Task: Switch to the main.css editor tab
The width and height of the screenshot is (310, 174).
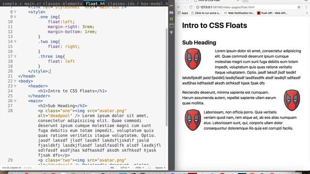Action: point(32,3)
